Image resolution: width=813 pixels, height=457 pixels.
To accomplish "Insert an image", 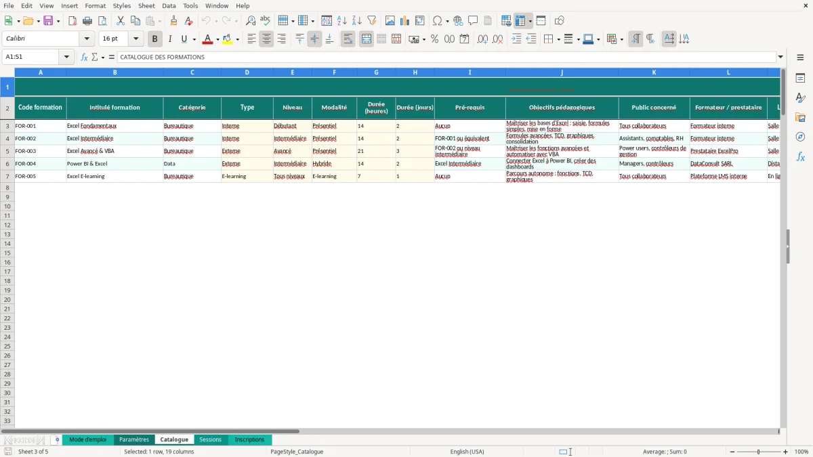I will tap(390, 21).
